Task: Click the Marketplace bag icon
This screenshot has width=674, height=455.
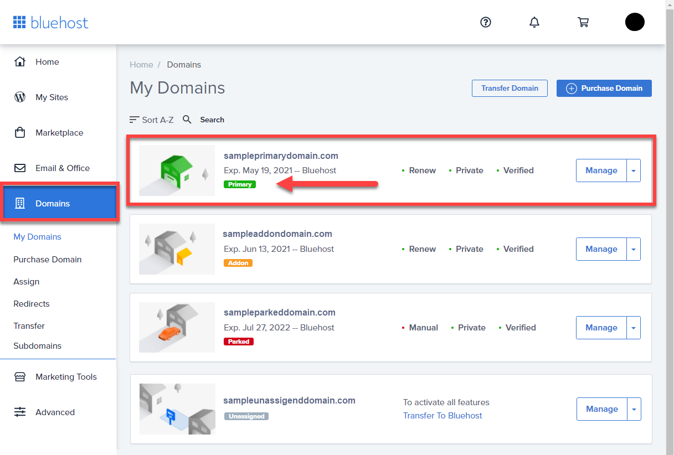Action: pos(20,132)
